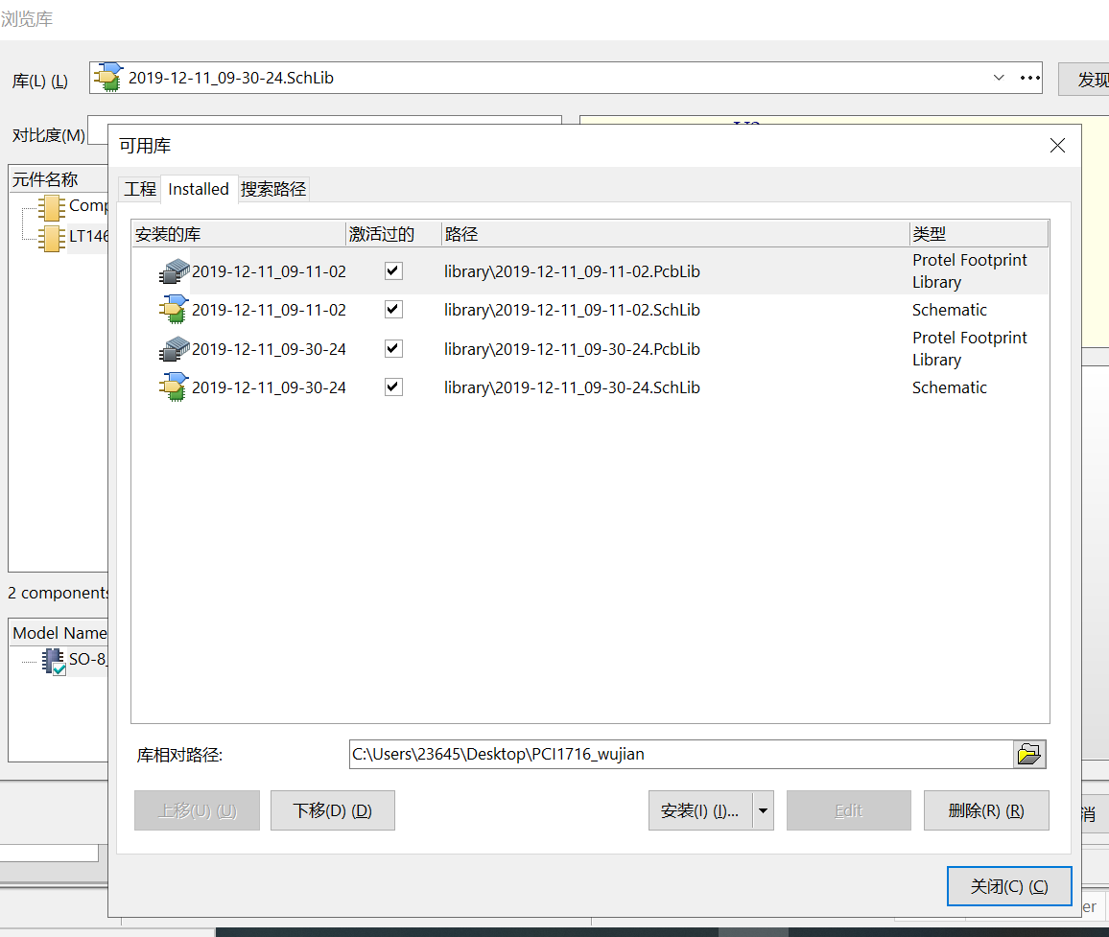Screen dimensions: 1109x937
Task: Click the 元件名称 column header in browse window
Action: [x=59, y=179]
